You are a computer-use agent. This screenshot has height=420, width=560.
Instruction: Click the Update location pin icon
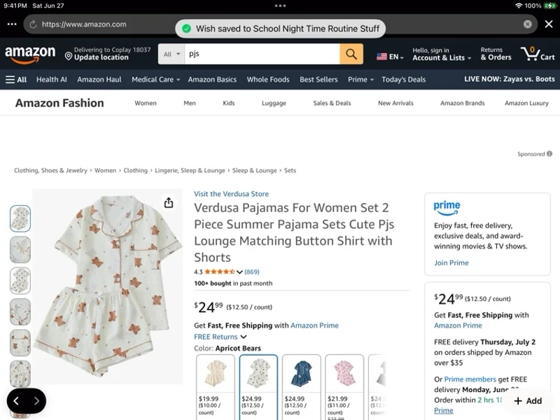click(68, 57)
